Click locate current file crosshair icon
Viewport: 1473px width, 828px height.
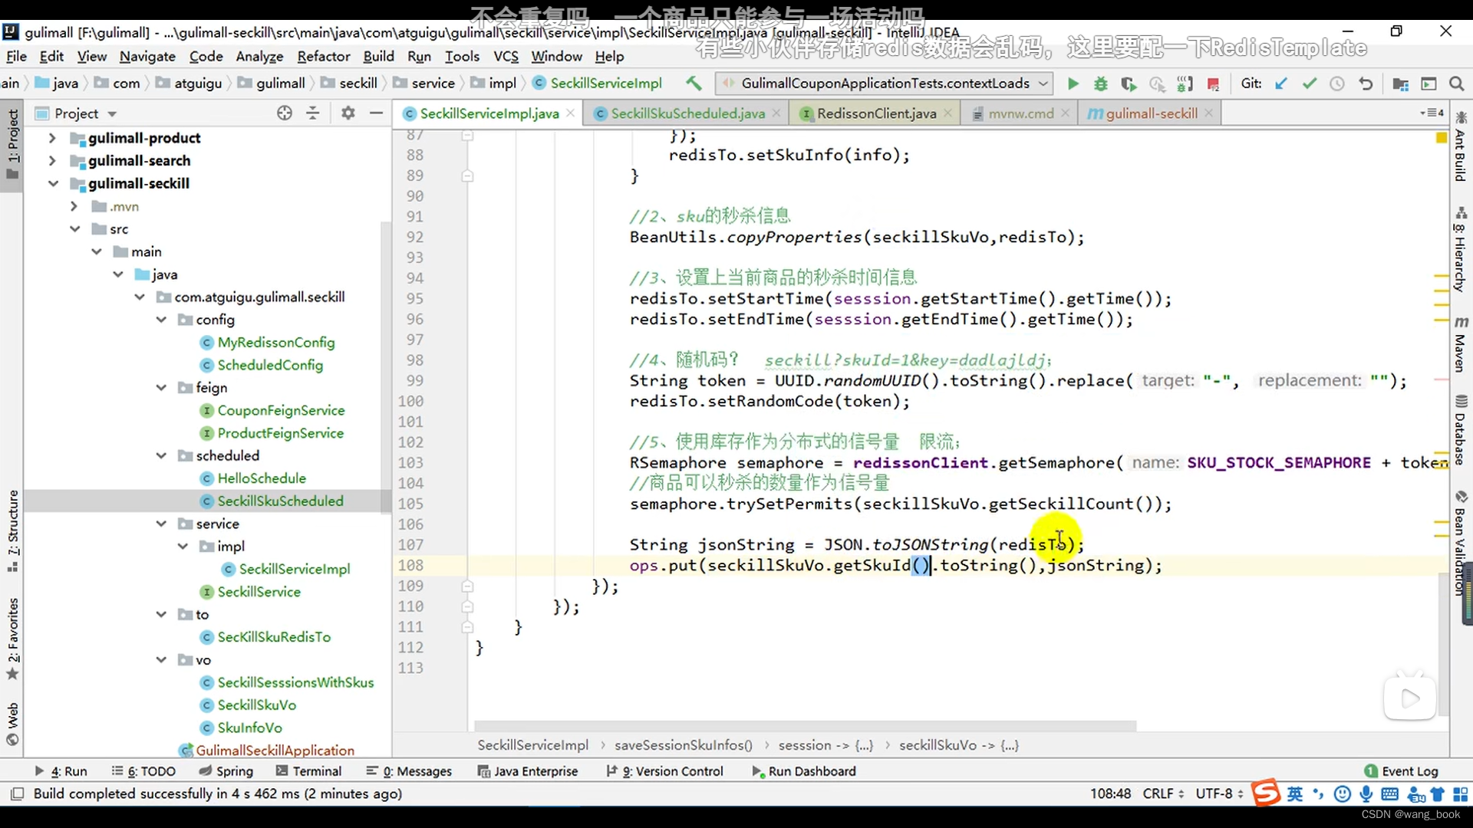[x=285, y=113]
